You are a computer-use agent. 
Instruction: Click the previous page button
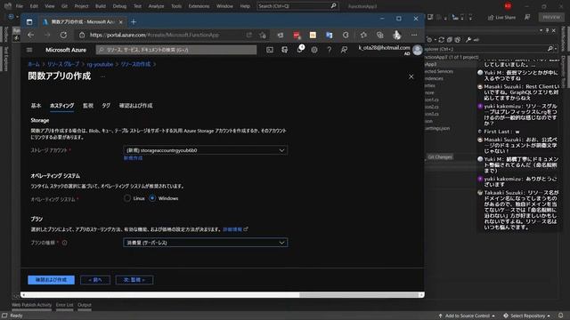(x=95, y=280)
